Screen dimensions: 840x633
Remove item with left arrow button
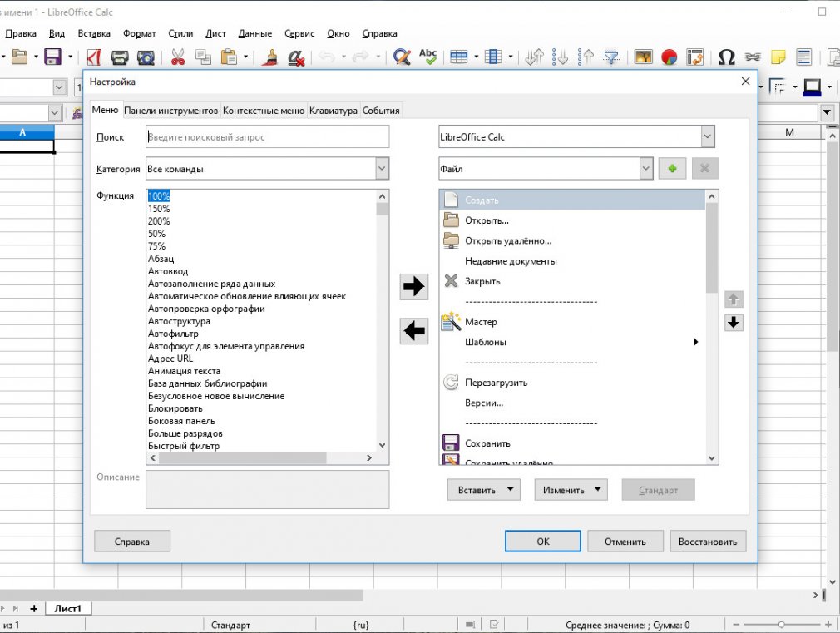(413, 331)
